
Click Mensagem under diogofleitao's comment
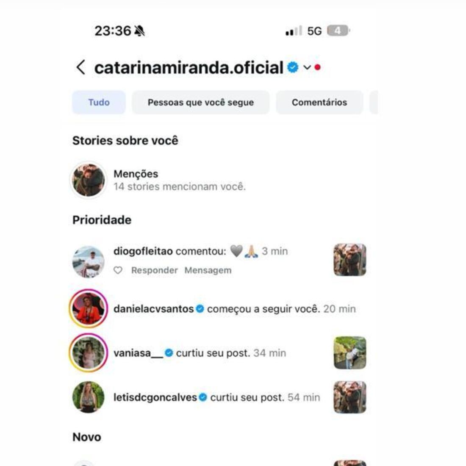click(208, 270)
